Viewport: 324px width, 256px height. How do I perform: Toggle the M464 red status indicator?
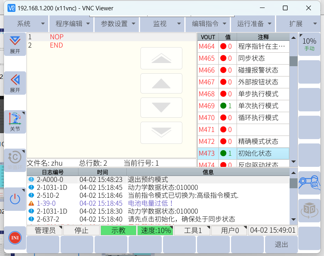224,46
